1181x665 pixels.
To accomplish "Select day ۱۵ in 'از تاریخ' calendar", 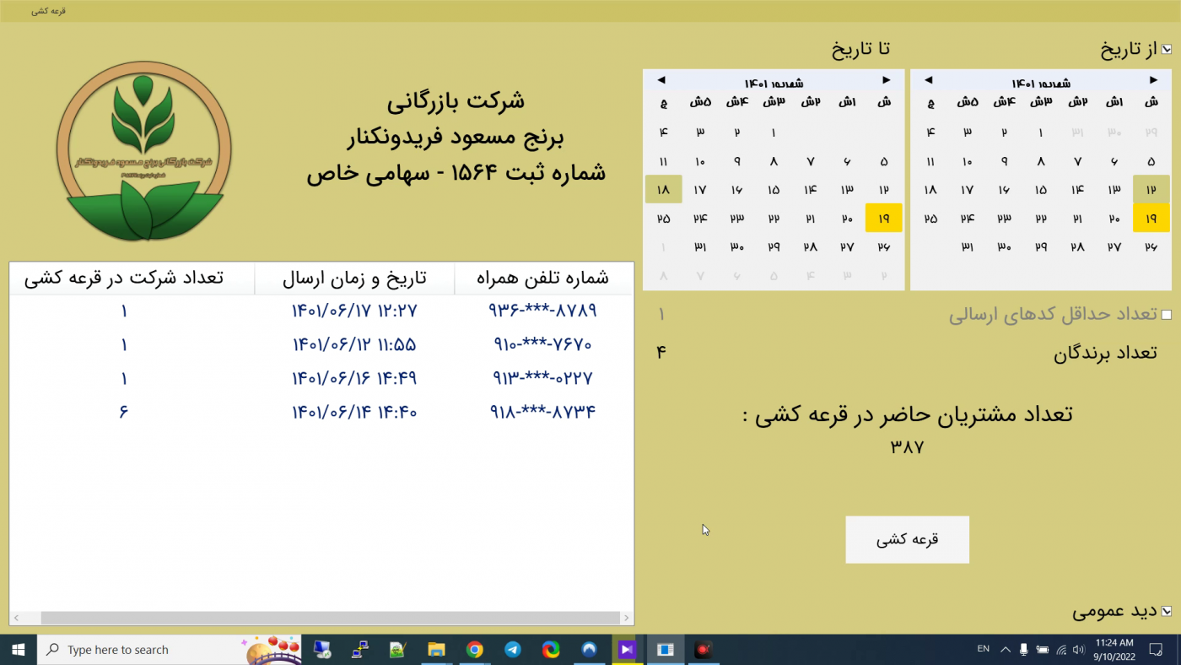I will click(1041, 190).
